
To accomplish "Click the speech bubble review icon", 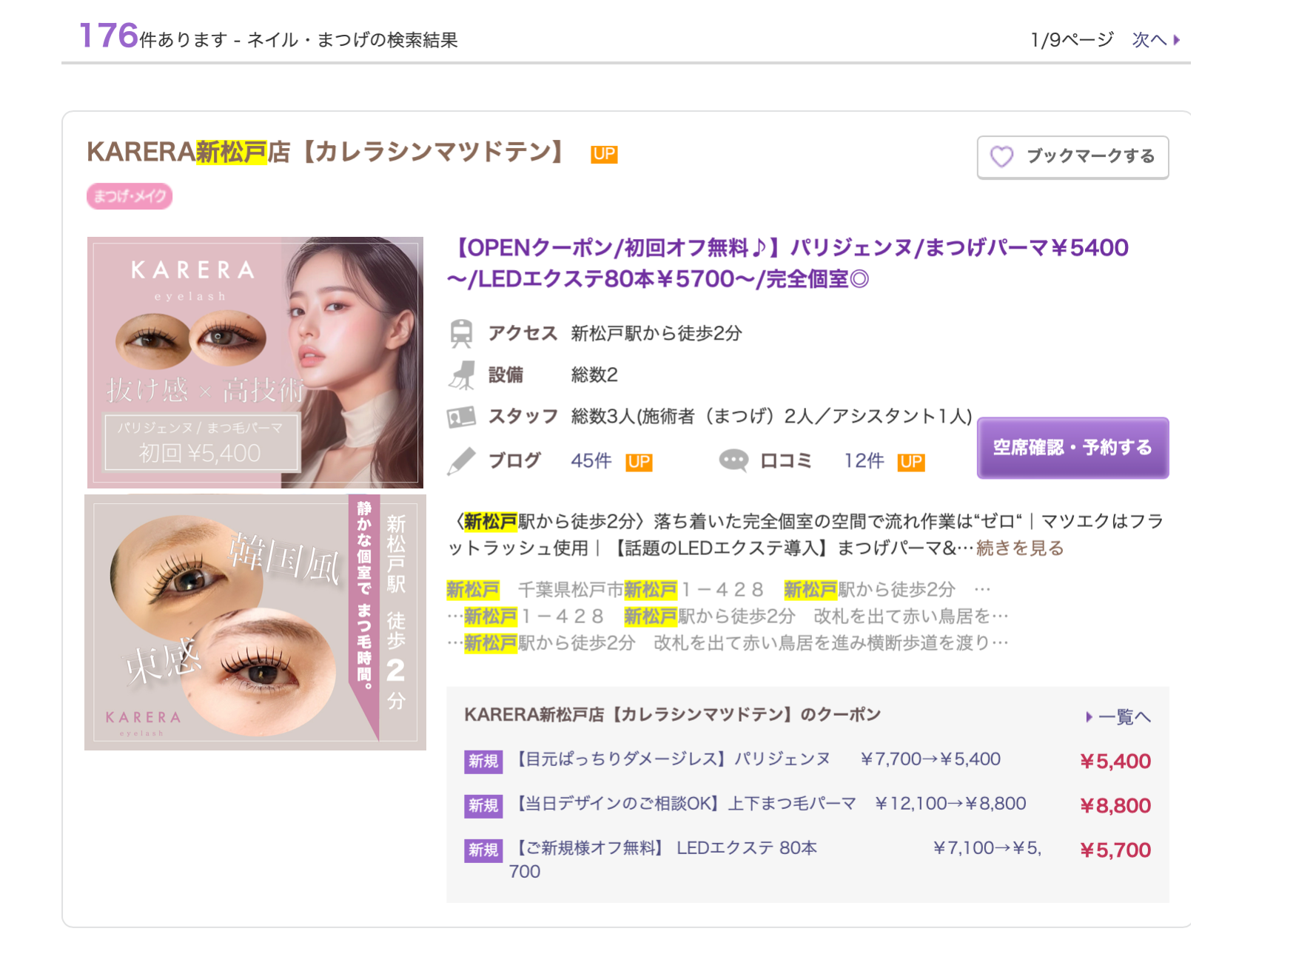I will [733, 460].
